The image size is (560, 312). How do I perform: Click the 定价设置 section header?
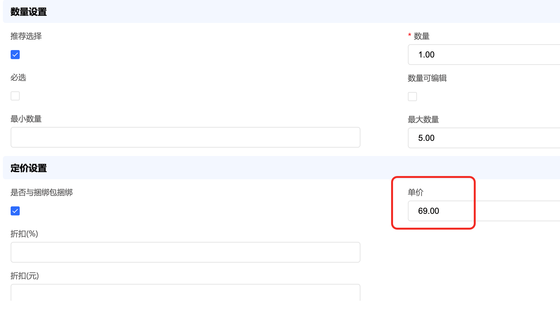coord(29,168)
